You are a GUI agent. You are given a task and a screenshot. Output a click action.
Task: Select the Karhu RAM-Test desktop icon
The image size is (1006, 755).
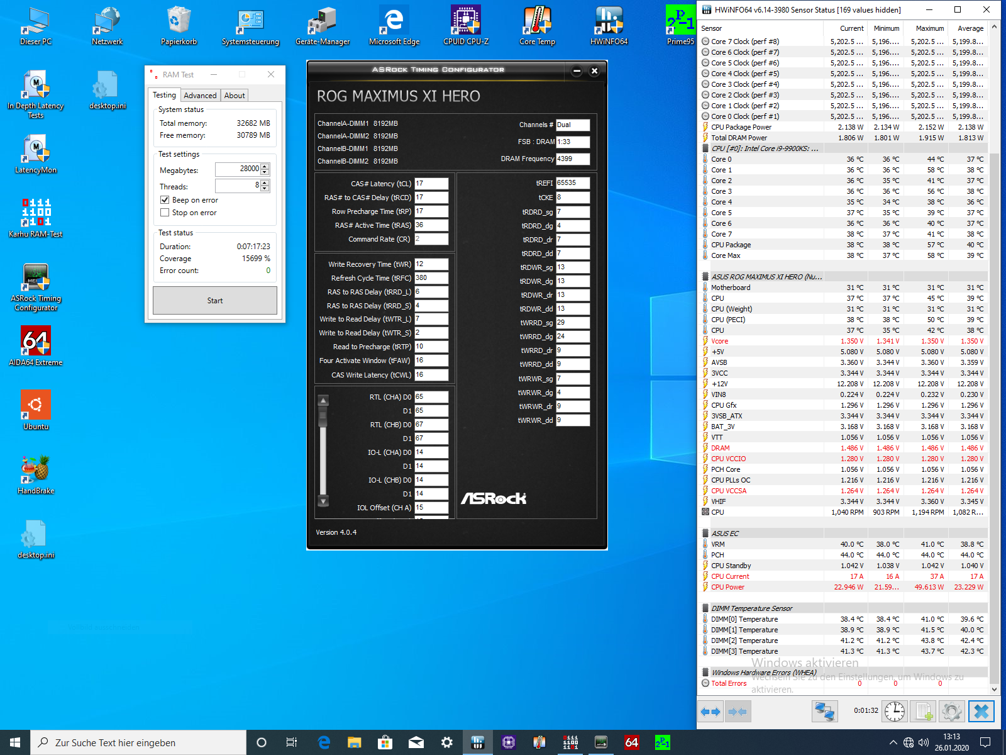coord(36,218)
